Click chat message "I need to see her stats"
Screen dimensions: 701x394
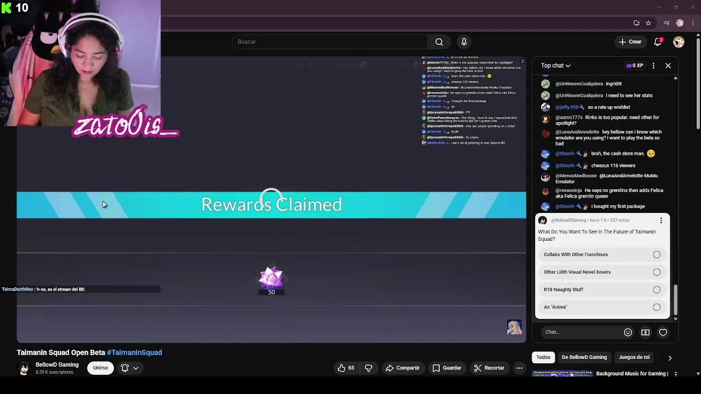(x=629, y=95)
